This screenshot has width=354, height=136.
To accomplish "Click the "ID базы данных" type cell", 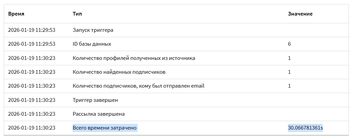I will point(92,44).
